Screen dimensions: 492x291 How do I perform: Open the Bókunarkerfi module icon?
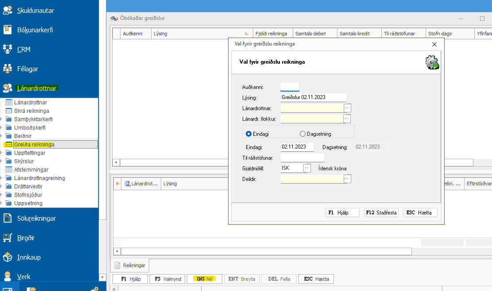click(8, 30)
